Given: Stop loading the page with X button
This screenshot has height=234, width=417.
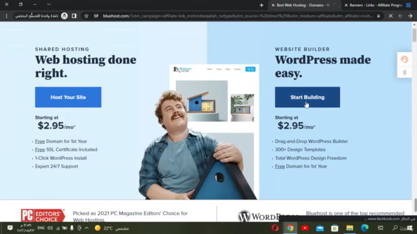Looking at the screenshot, I should (x=390, y=16).
